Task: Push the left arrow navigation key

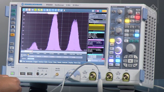Action: point(125,61)
